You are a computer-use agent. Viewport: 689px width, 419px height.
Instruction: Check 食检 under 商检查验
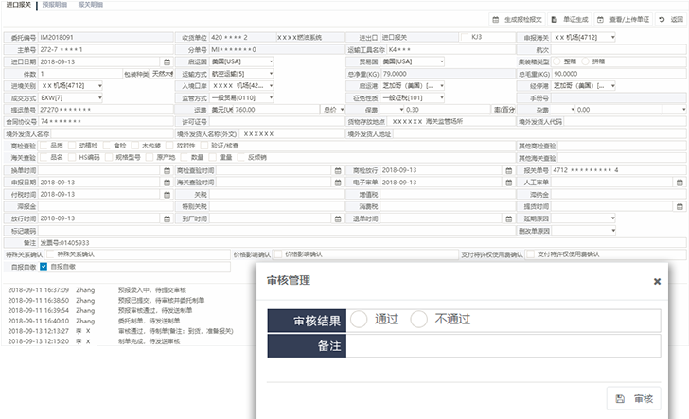[x=107, y=146]
